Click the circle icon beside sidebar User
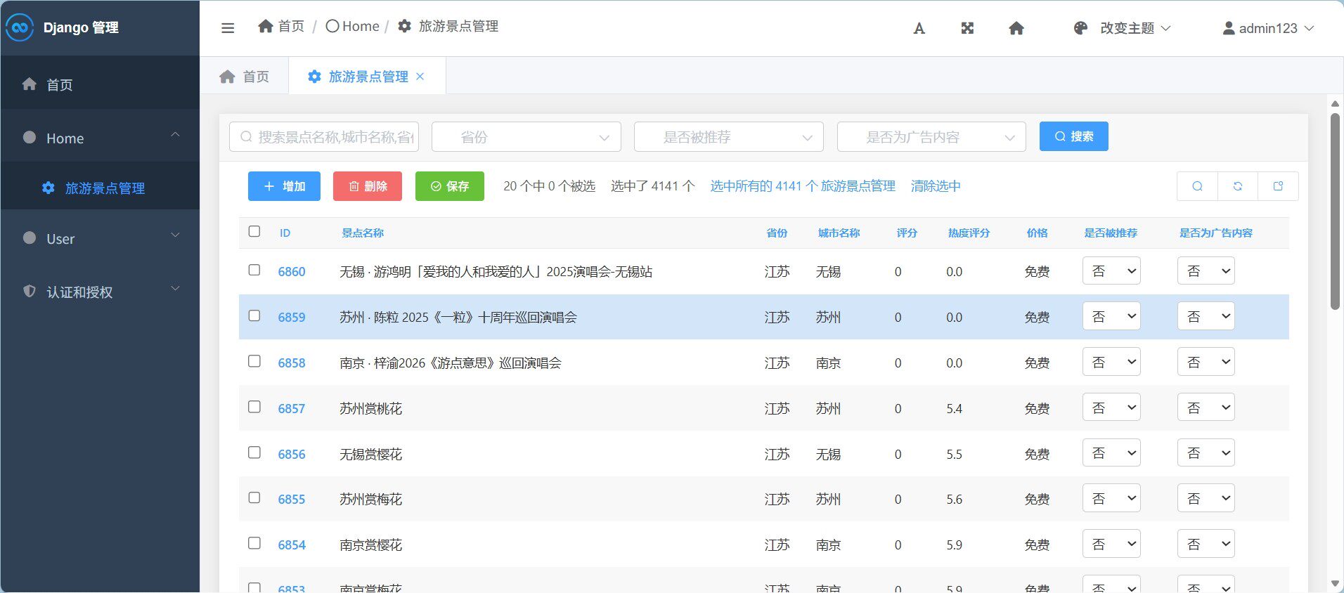The width and height of the screenshot is (1344, 593). click(x=30, y=237)
